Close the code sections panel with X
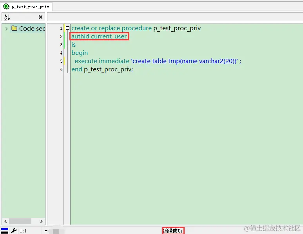The height and width of the screenshot is (234, 303). click(40, 17)
